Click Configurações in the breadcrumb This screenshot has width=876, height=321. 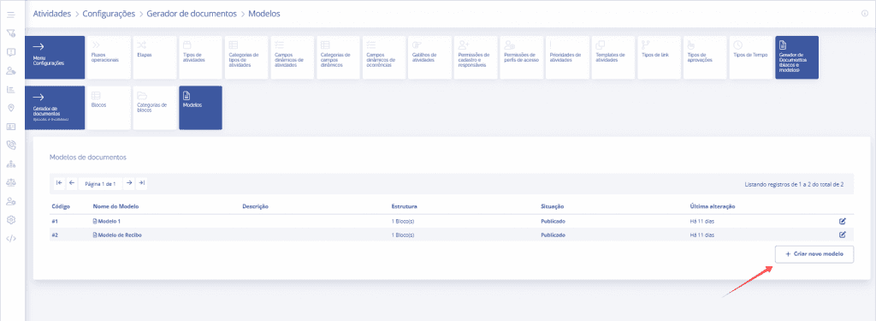(x=109, y=14)
